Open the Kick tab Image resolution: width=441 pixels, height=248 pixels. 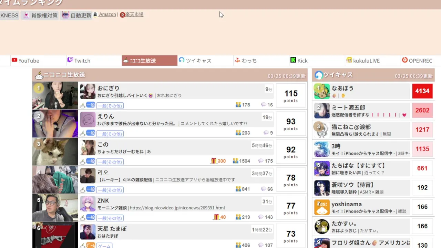[317, 61]
